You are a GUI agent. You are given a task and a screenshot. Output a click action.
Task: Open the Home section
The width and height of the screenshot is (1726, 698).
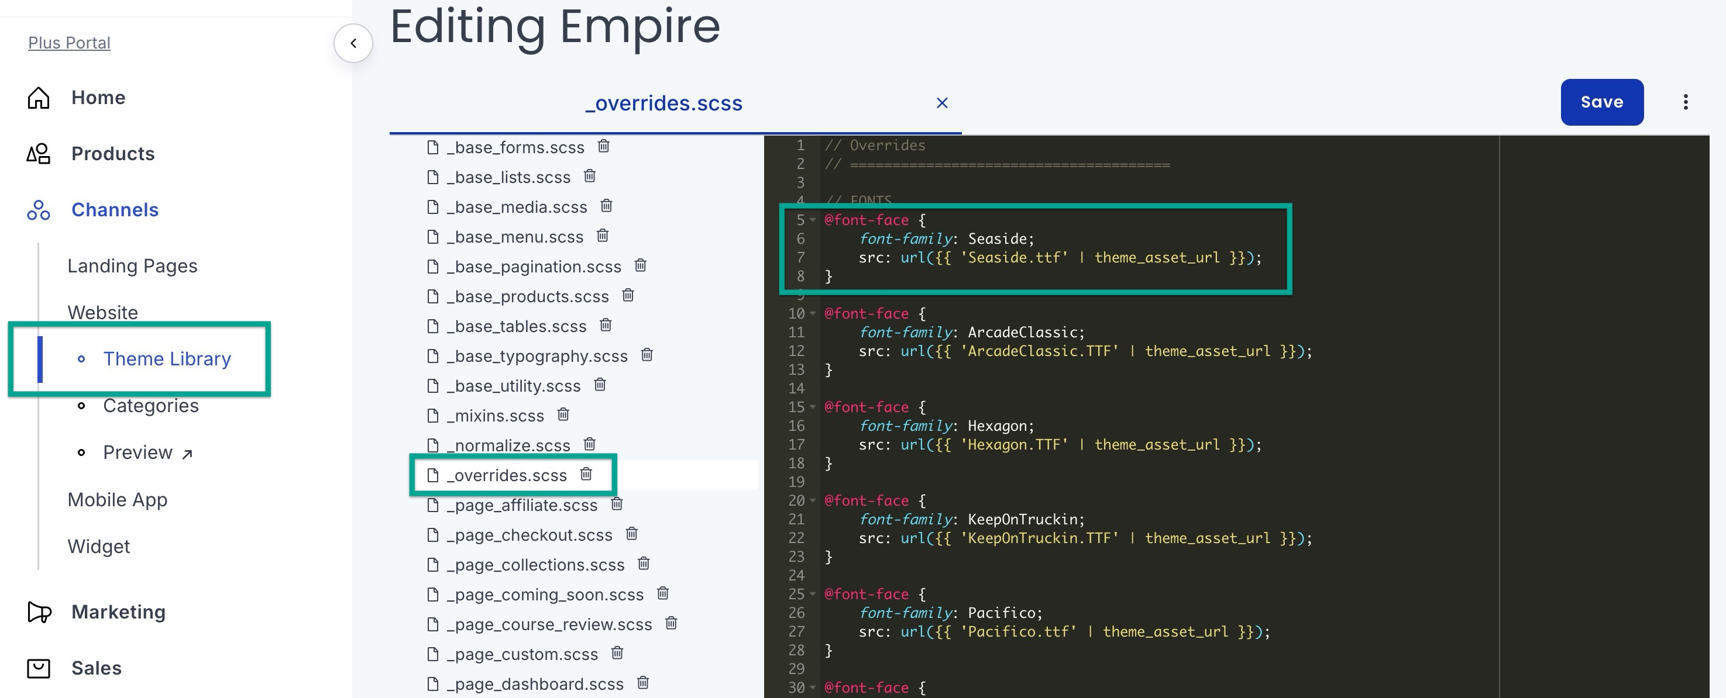coord(98,98)
